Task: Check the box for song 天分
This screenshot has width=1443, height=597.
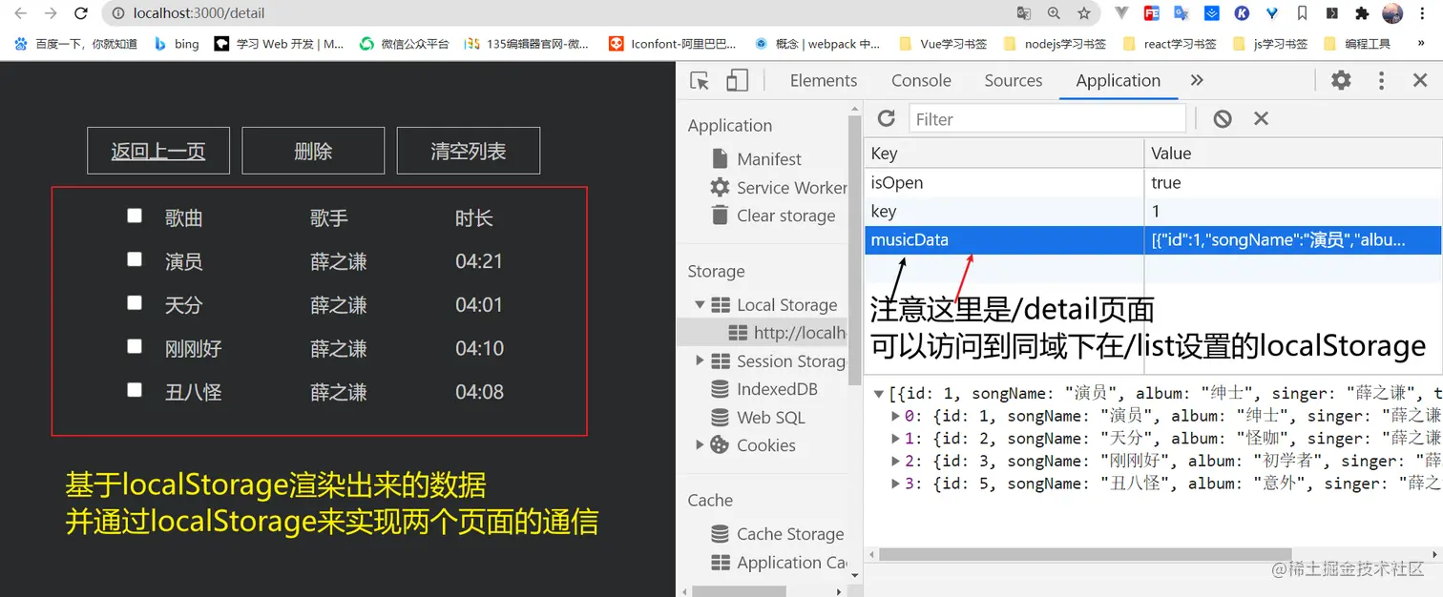Action: [x=135, y=302]
